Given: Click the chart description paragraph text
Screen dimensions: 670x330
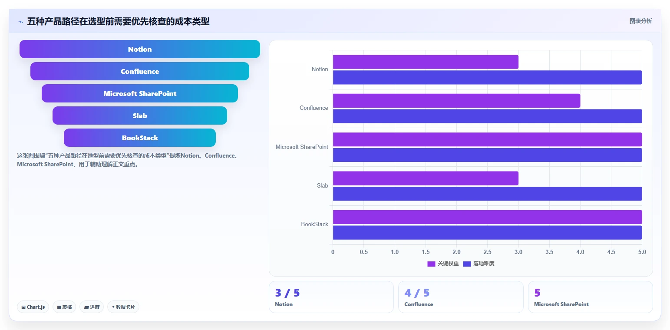Looking at the screenshot, I should [127, 160].
